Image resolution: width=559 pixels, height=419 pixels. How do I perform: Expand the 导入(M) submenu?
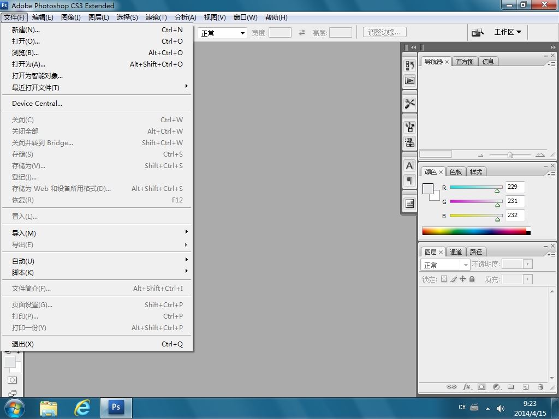pos(97,233)
